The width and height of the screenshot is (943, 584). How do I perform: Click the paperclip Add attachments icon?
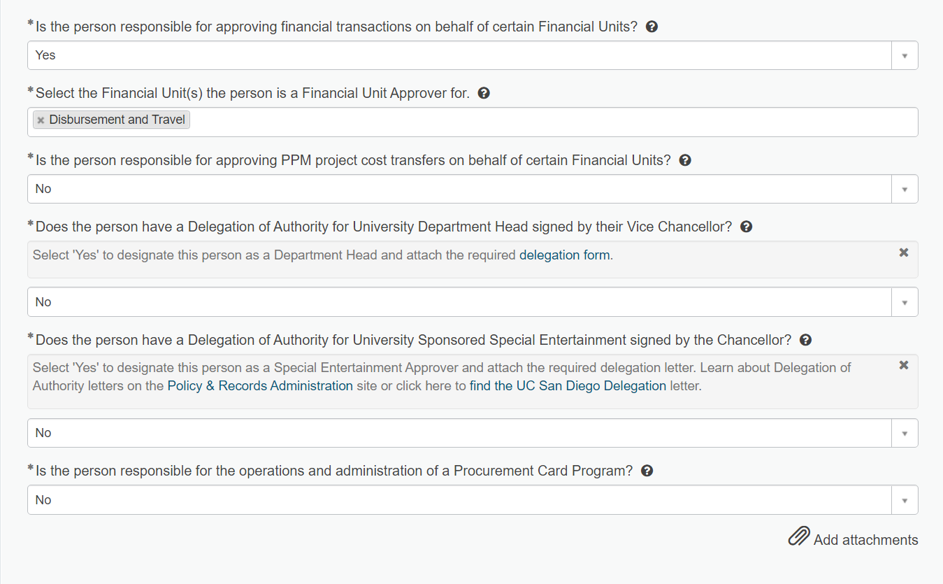pos(799,536)
